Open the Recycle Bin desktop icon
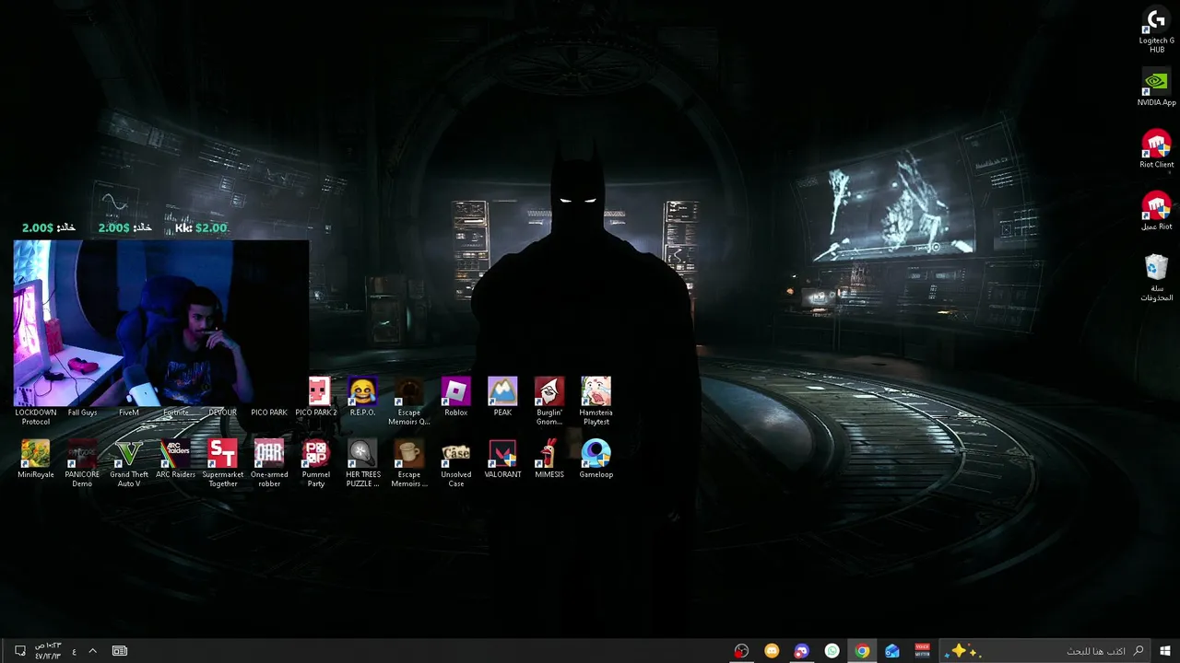This screenshot has width=1180, height=663. (1156, 278)
